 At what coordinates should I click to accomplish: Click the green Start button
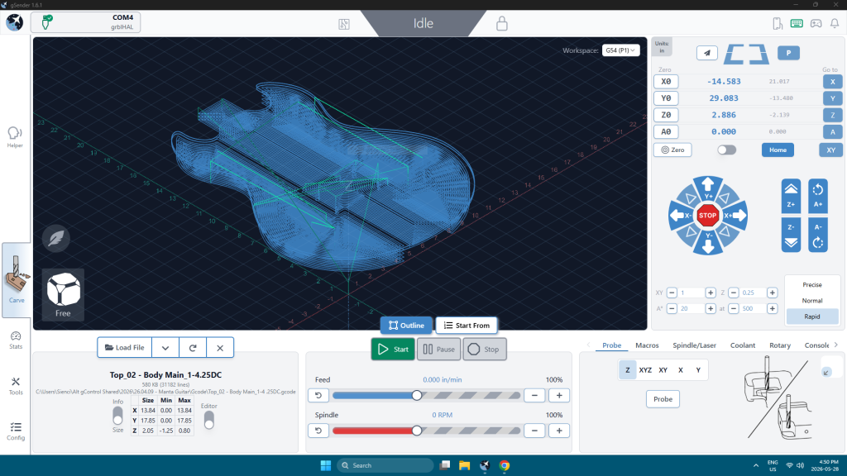tap(393, 350)
